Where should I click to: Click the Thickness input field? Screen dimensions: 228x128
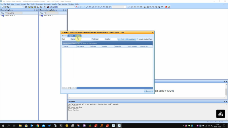pos(102,39)
